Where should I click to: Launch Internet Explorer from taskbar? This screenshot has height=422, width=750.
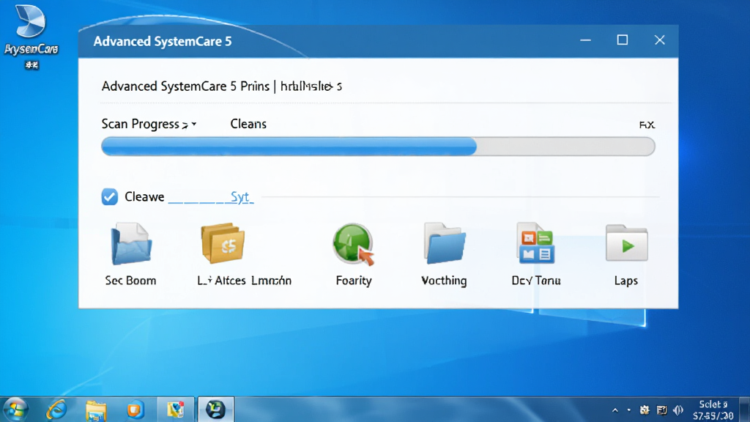point(56,410)
